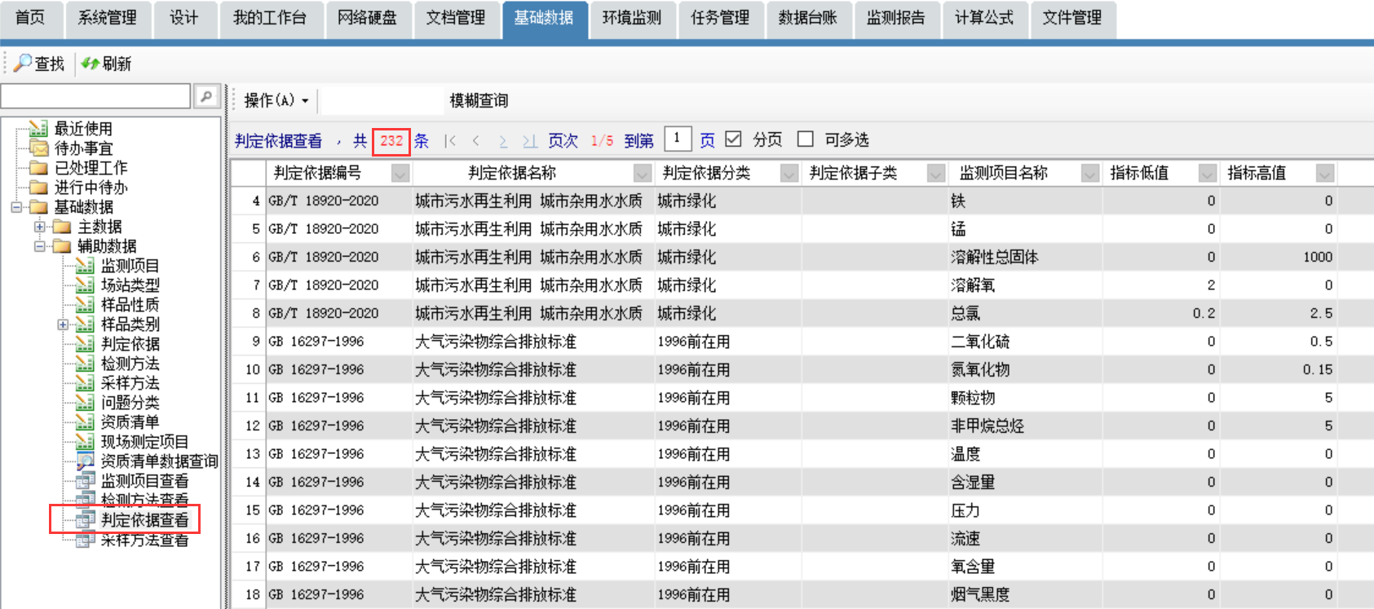Switch to the 监测报告 tab
Image resolution: width=1374 pixels, height=609 pixels.
(895, 18)
